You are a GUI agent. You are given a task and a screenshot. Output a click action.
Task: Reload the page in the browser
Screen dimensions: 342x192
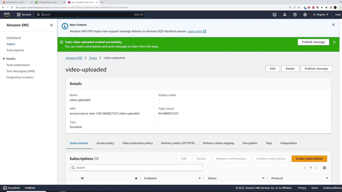click(12, 7)
